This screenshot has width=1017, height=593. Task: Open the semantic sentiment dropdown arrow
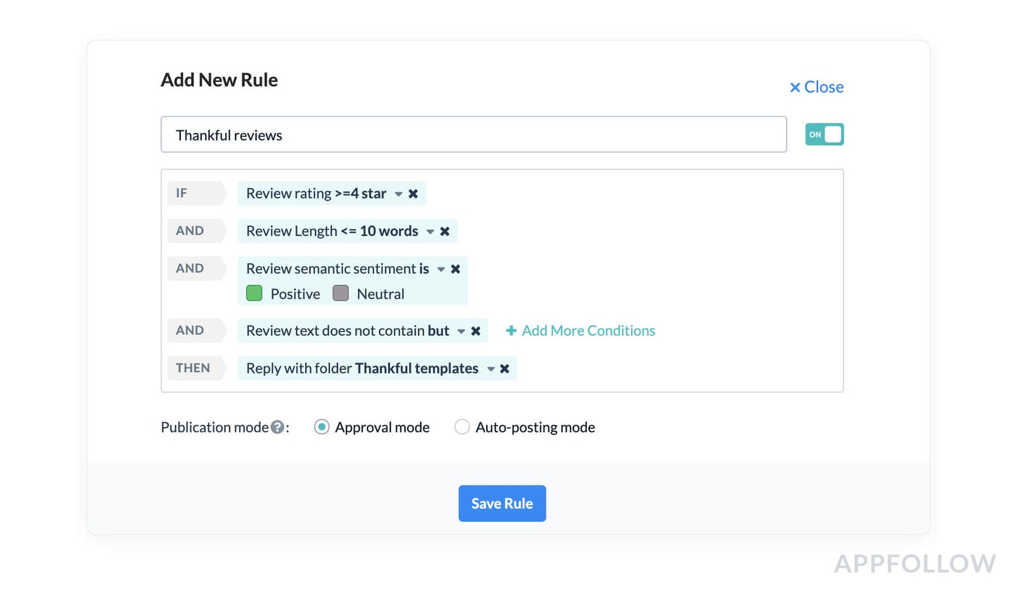(x=441, y=270)
